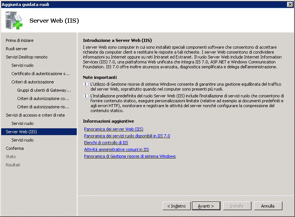Click the Note importanti heading
The image size is (295, 217).
tap(100, 77)
